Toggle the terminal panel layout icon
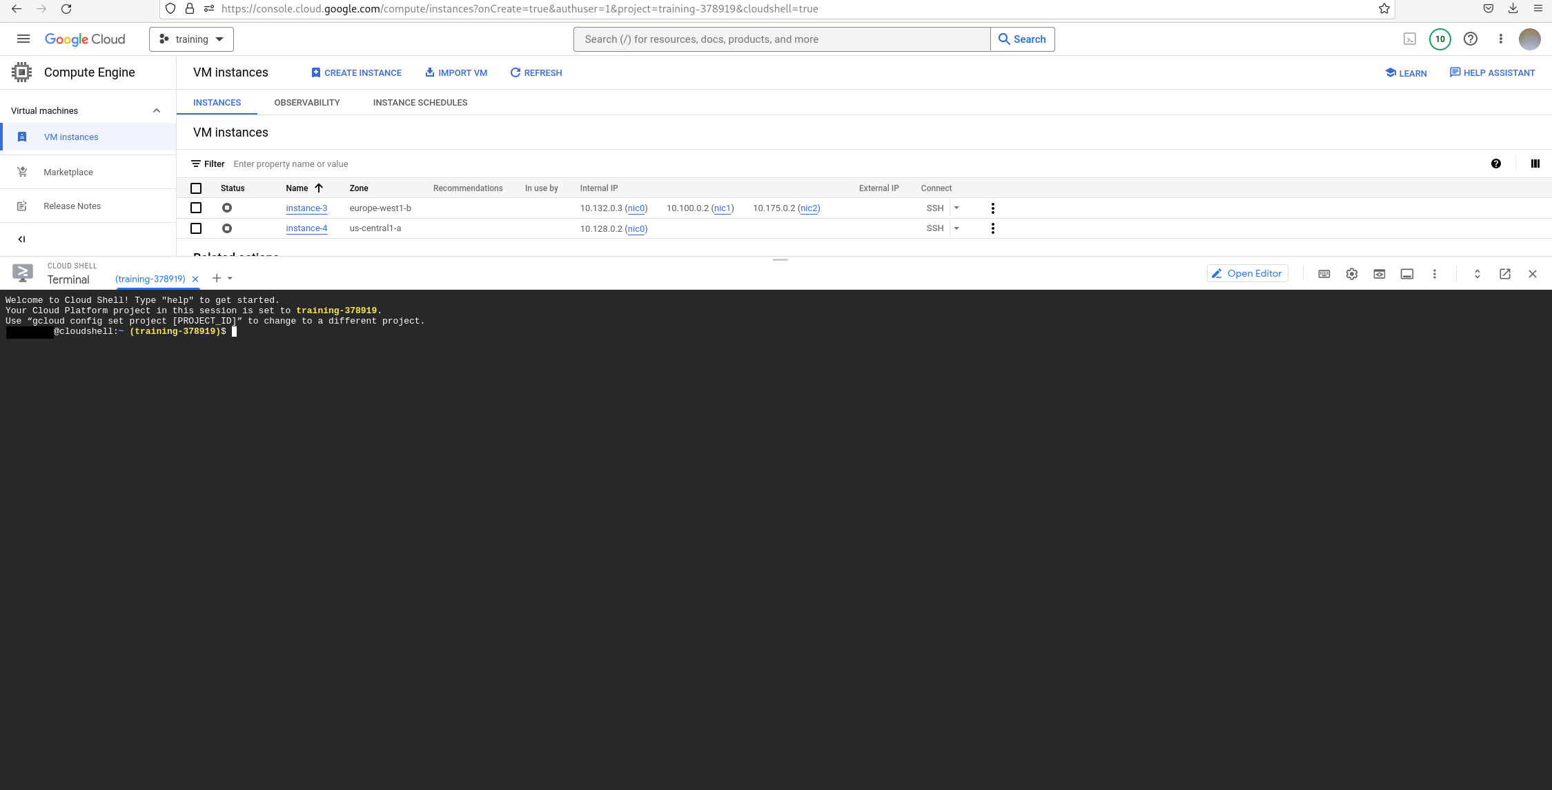The width and height of the screenshot is (1552, 790). (x=1407, y=274)
